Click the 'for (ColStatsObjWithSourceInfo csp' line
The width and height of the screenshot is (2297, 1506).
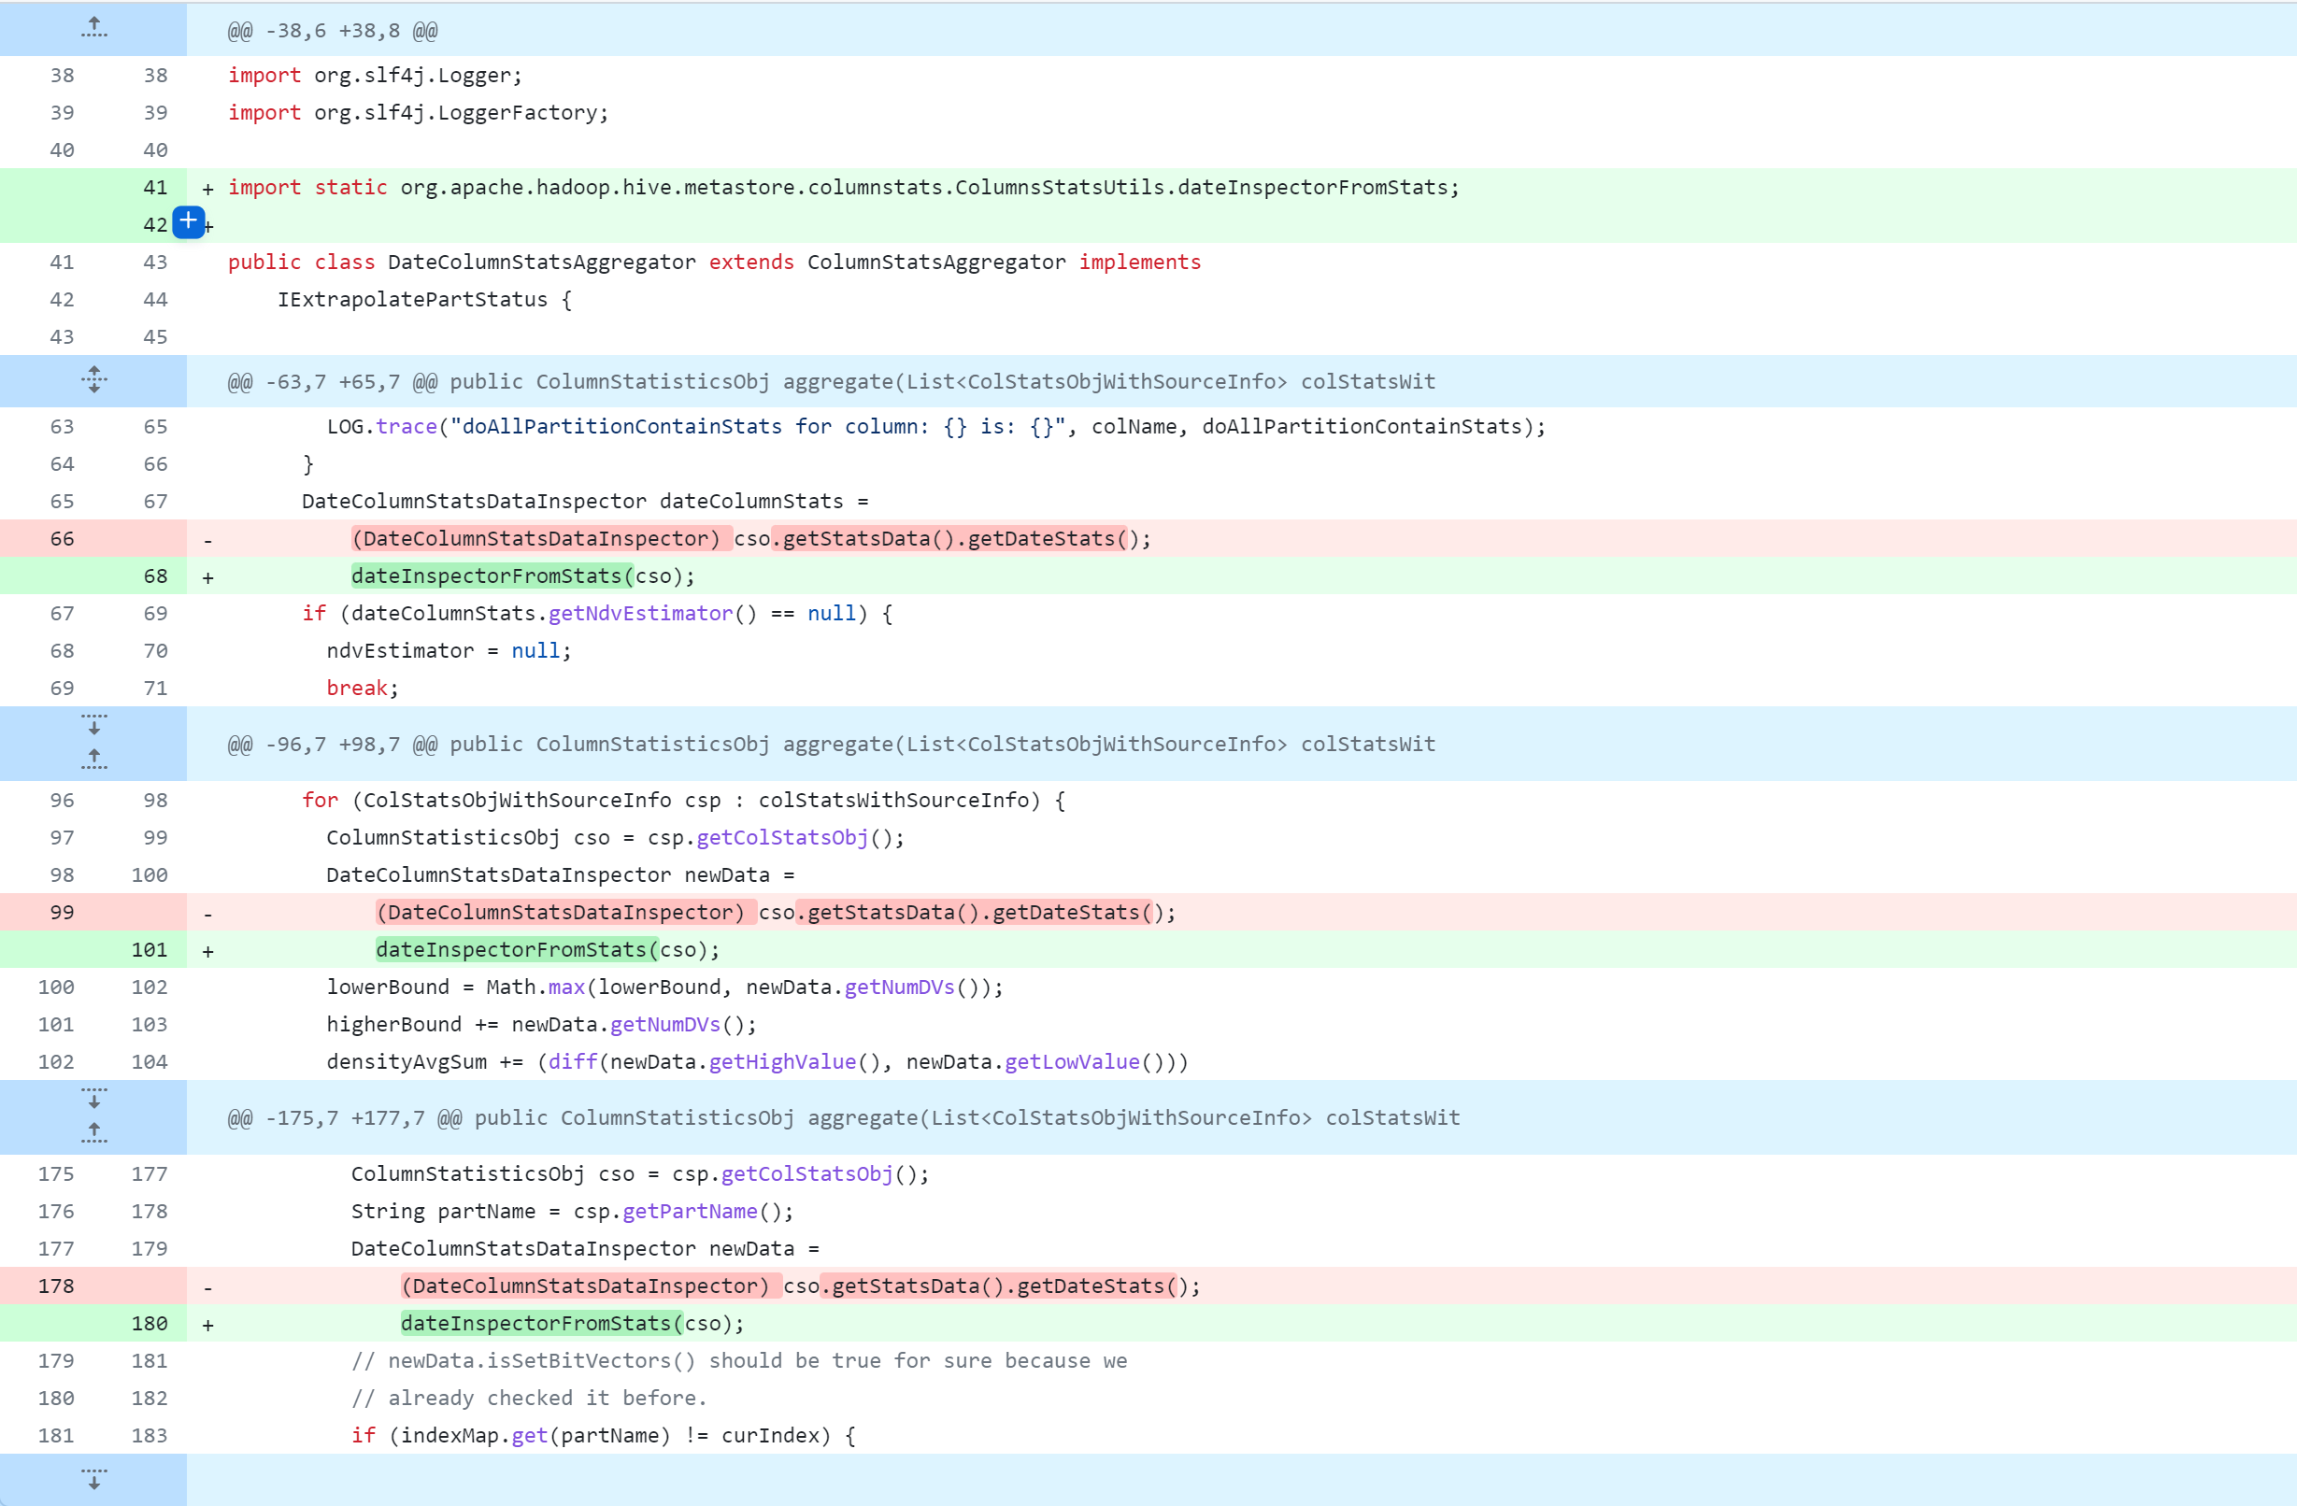(x=683, y=800)
